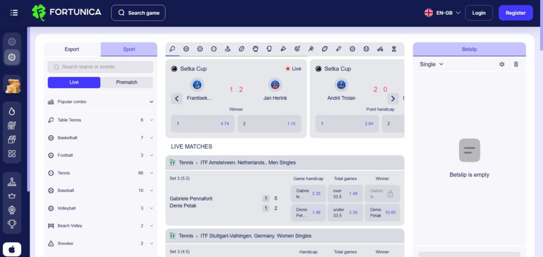This screenshot has width=543, height=257.
Task: Switch to Prematch events
Action: 127,82
